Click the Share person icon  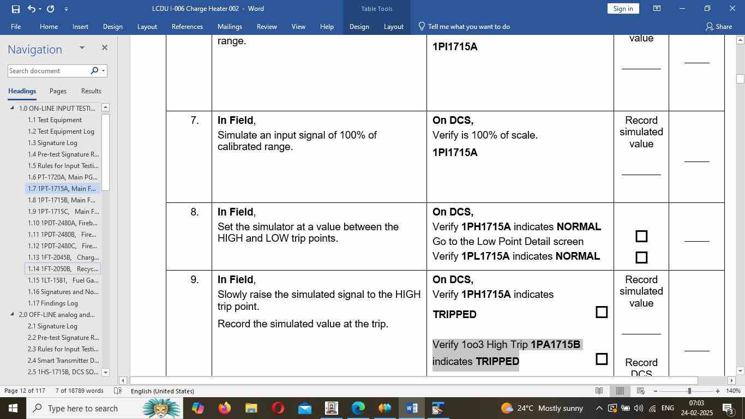709,26
